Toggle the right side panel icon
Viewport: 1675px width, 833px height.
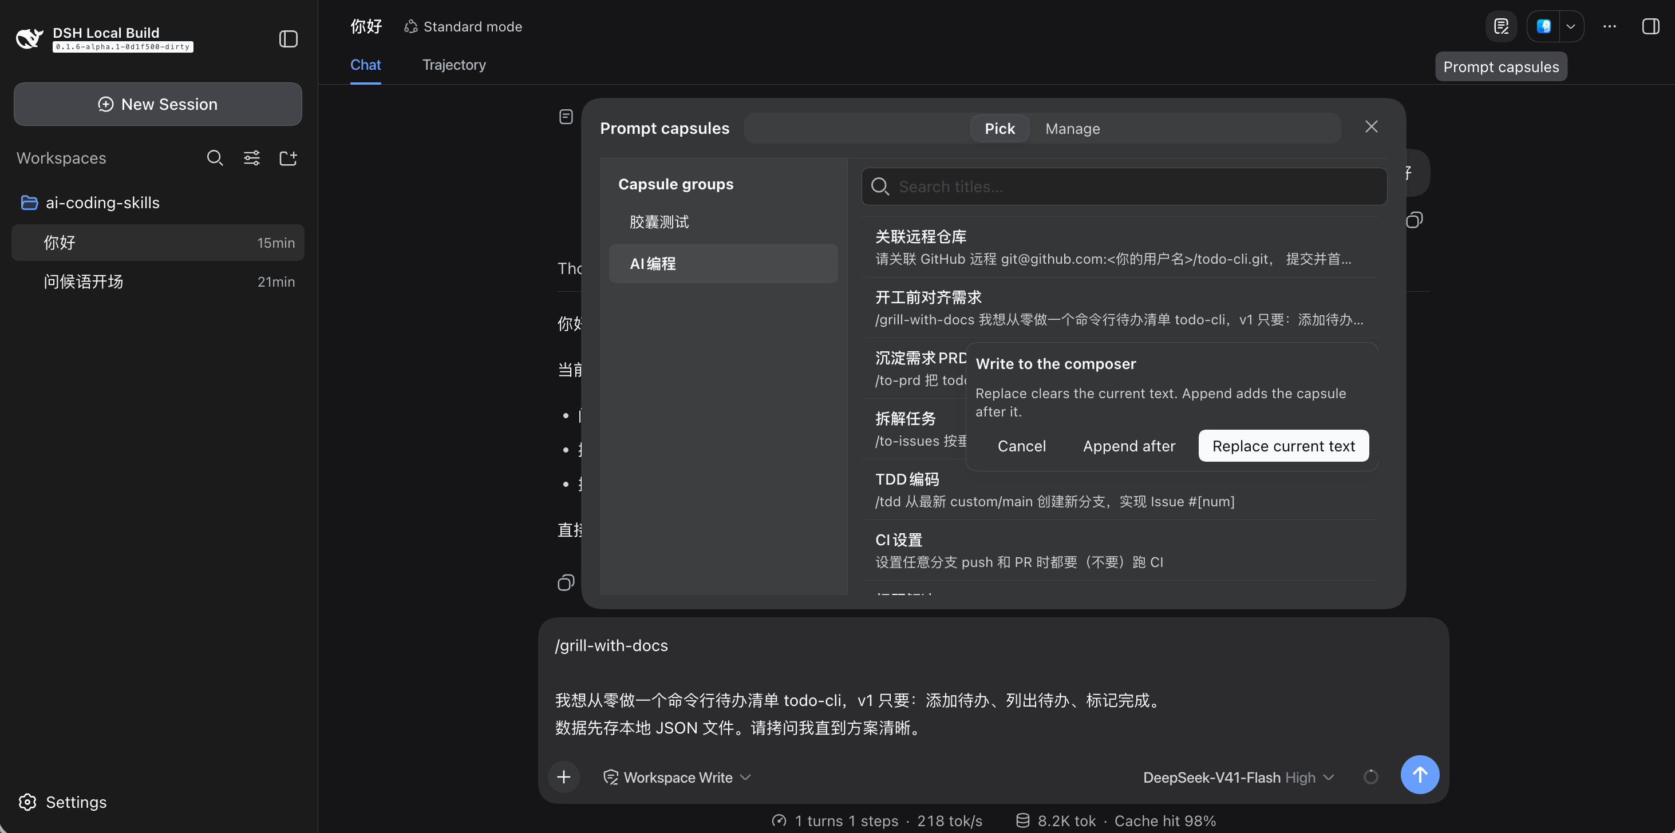(1650, 27)
